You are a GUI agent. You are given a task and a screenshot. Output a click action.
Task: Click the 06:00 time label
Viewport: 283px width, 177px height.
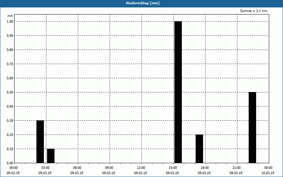tap(77, 168)
